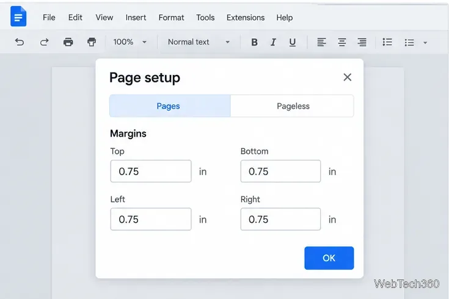Center align the text

point(342,42)
